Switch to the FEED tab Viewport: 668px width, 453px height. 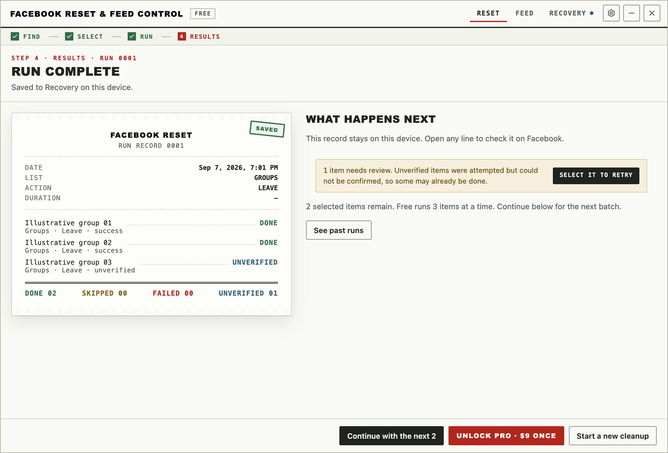pyautogui.click(x=524, y=13)
